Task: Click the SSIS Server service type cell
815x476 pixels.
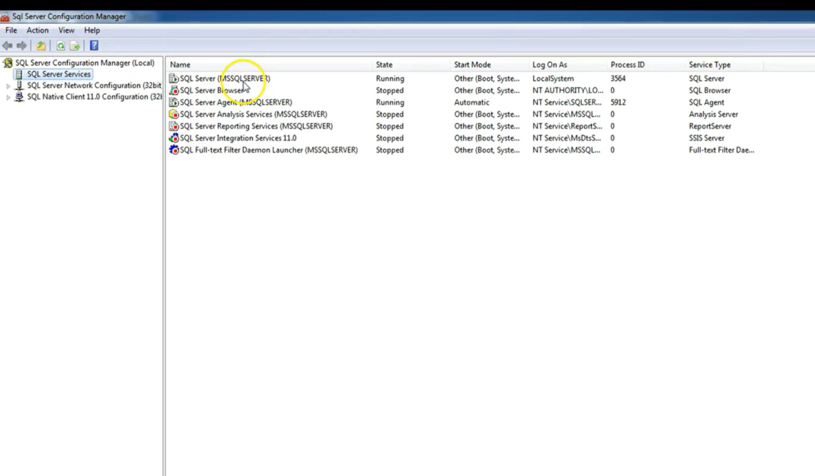Action: click(x=706, y=138)
